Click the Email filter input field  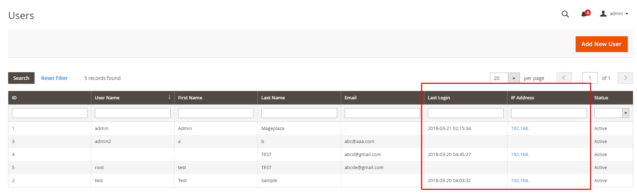tap(382, 113)
